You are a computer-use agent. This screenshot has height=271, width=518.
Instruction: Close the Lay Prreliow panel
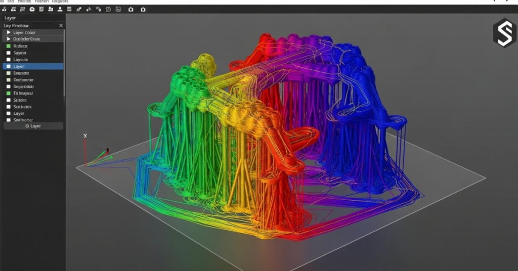click(x=61, y=25)
